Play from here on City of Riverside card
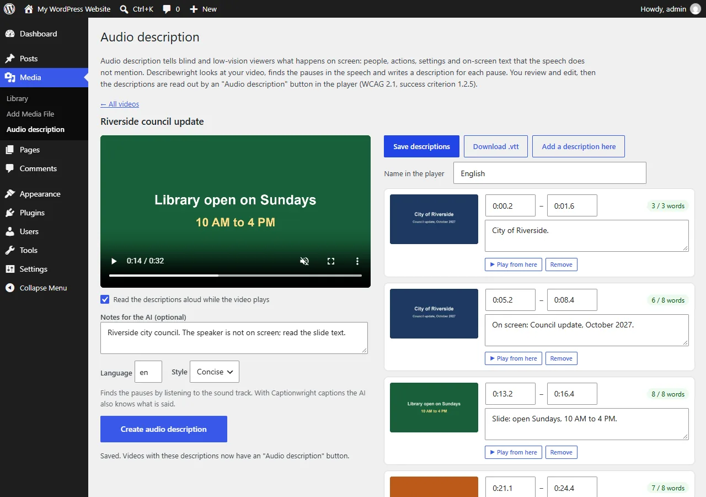The height and width of the screenshot is (497, 706). coord(514,265)
